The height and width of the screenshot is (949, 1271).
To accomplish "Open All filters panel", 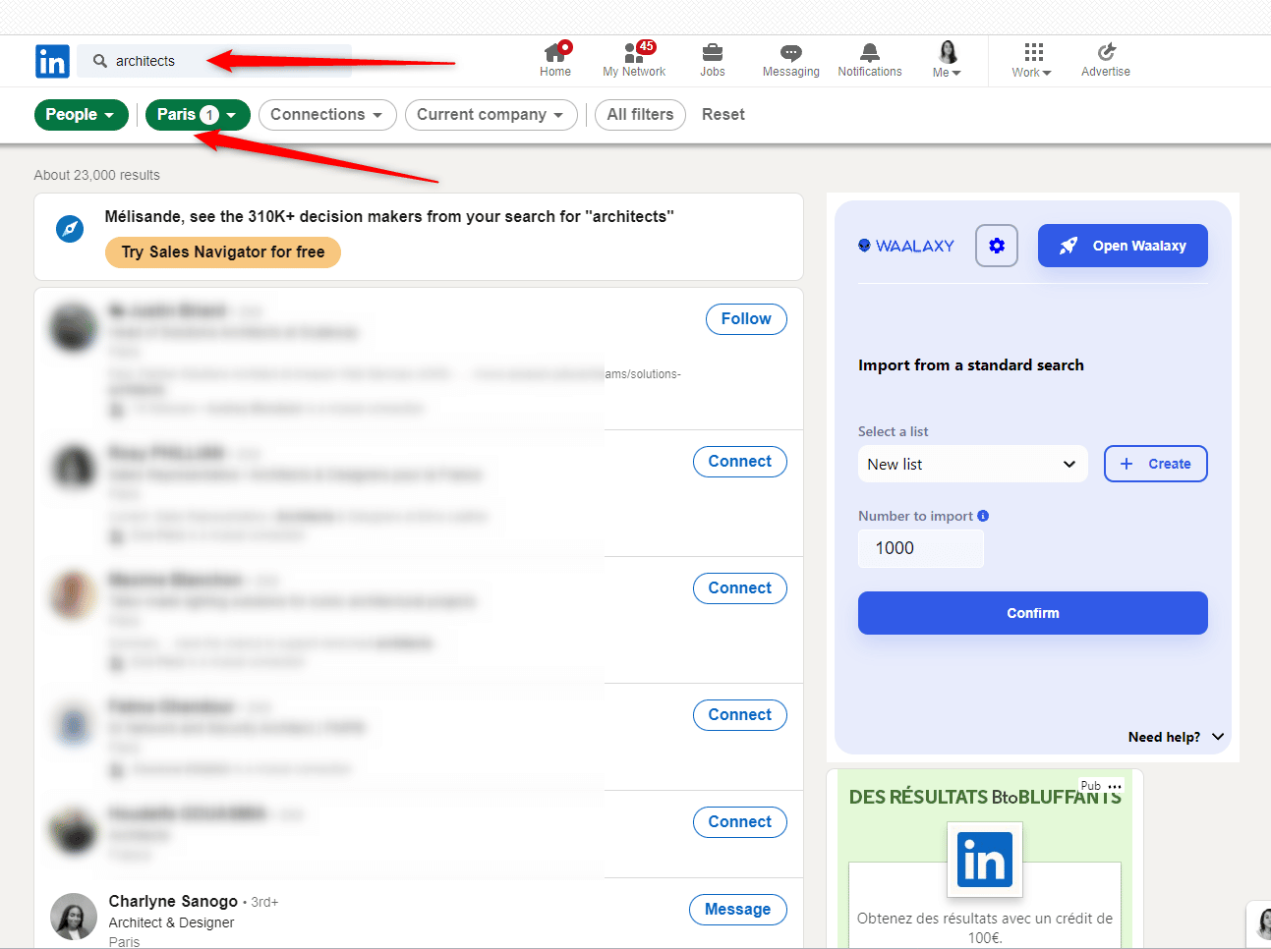I will click(640, 115).
